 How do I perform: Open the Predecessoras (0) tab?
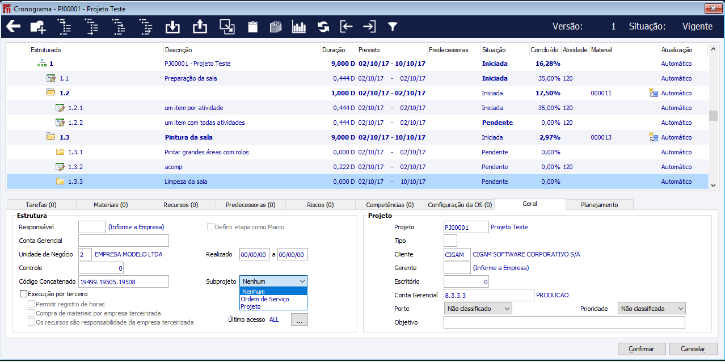tap(250, 205)
